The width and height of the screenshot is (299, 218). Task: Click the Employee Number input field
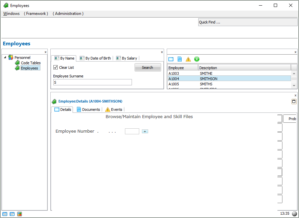pyautogui.click(x=132, y=131)
